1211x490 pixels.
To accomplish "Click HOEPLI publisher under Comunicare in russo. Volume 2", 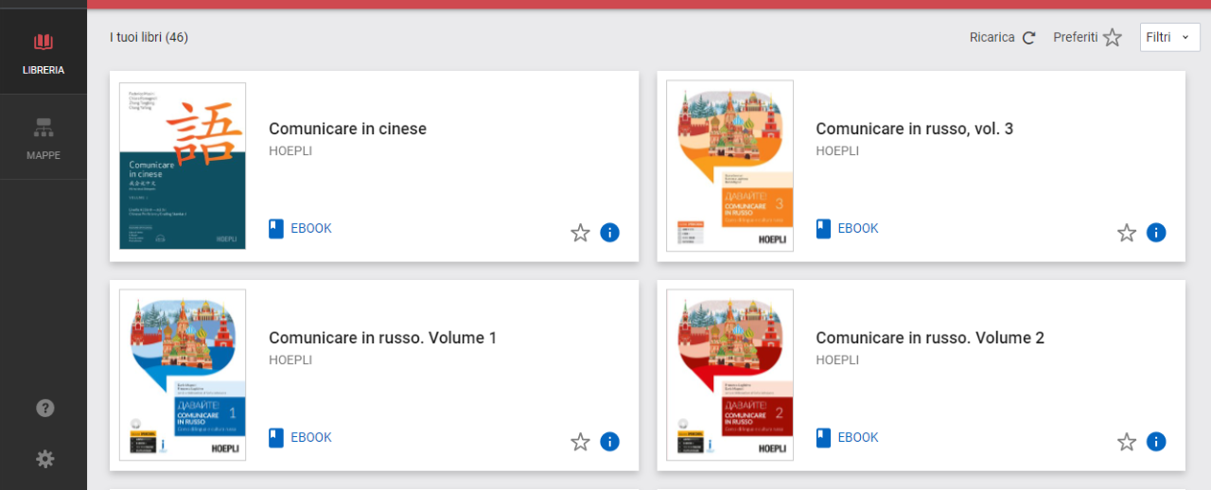I will point(837,360).
